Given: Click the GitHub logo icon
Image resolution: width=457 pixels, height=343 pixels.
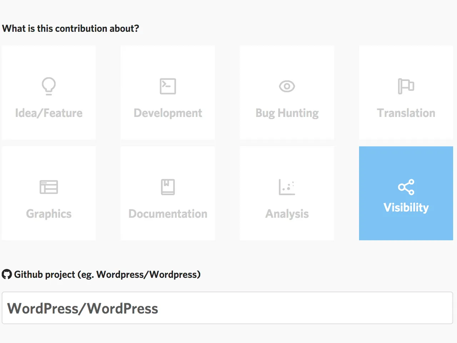Looking at the screenshot, I should (x=7, y=274).
